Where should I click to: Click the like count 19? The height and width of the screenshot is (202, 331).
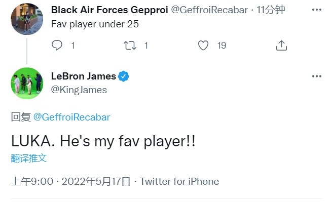click(222, 46)
